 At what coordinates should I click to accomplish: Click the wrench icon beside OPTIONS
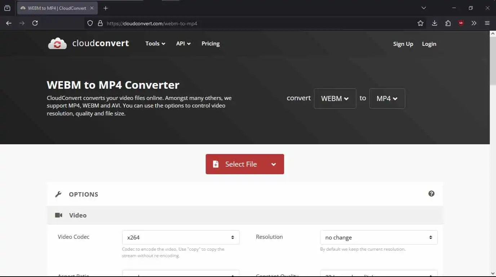(58, 194)
